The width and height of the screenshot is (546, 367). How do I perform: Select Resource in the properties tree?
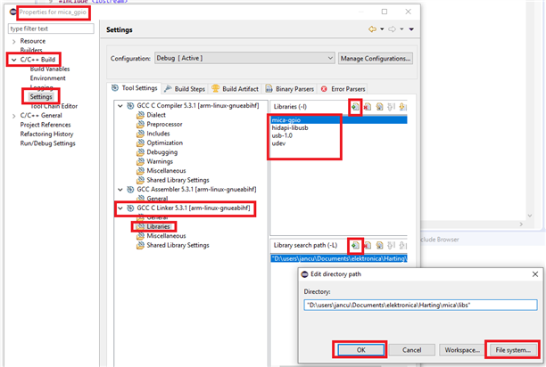[x=33, y=41]
